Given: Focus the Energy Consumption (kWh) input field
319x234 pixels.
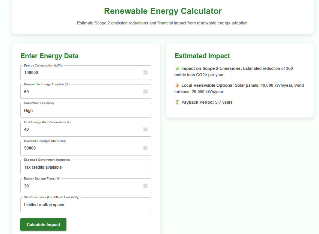Looking at the screenshot, I should (x=86, y=73).
